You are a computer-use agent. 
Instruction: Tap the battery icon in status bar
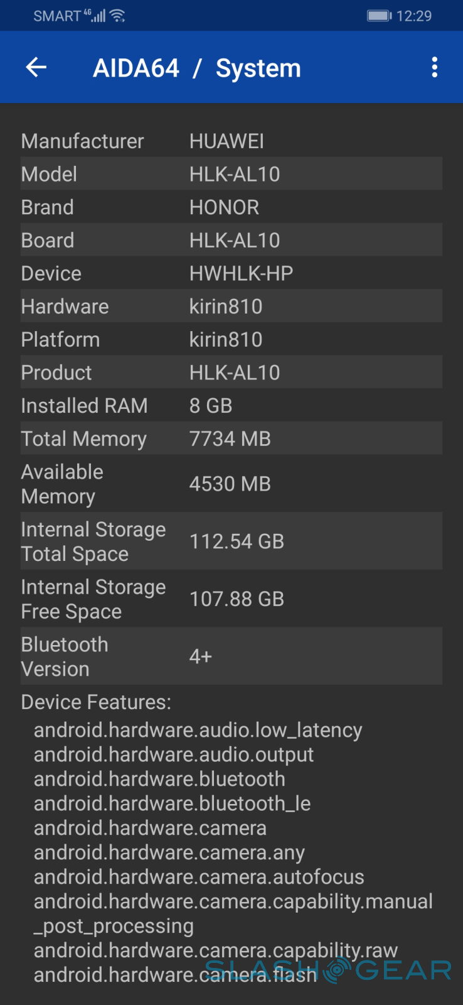(379, 16)
